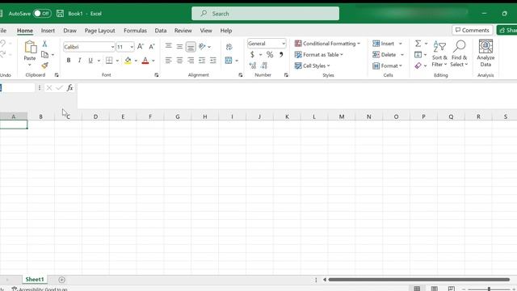
Task: Open the font size dropdown
Action: coord(132,47)
